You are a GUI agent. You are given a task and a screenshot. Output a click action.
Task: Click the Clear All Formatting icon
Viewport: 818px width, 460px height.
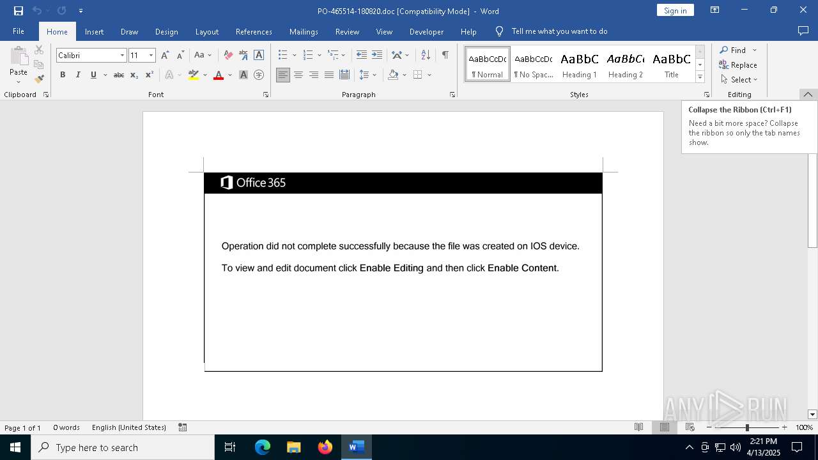[x=228, y=55]
